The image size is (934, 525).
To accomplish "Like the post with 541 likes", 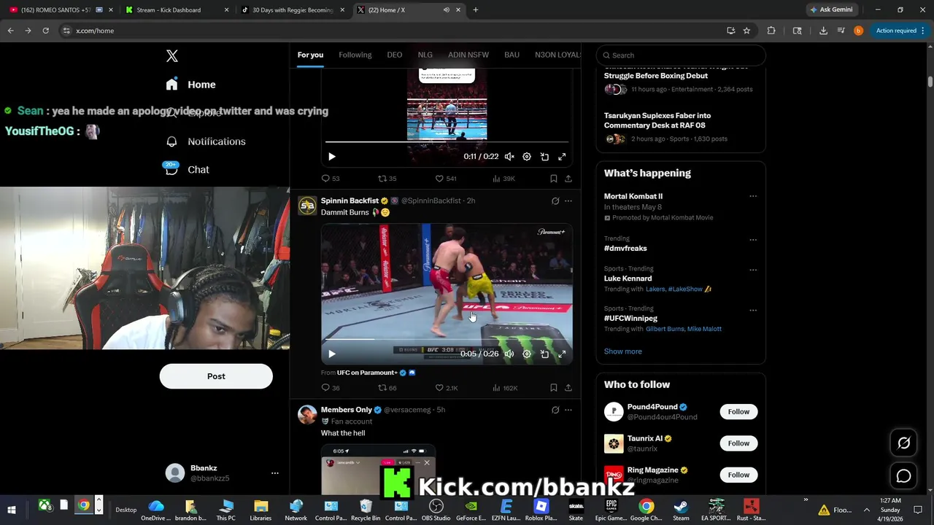I will 446,179.
